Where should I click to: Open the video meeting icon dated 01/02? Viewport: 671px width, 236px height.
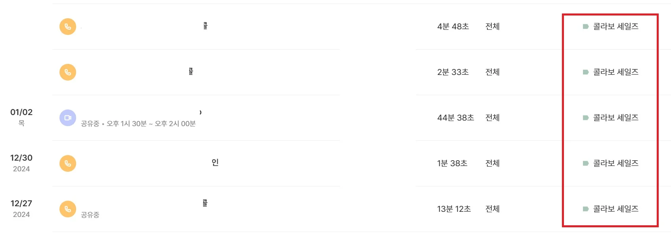click(68, 118)
